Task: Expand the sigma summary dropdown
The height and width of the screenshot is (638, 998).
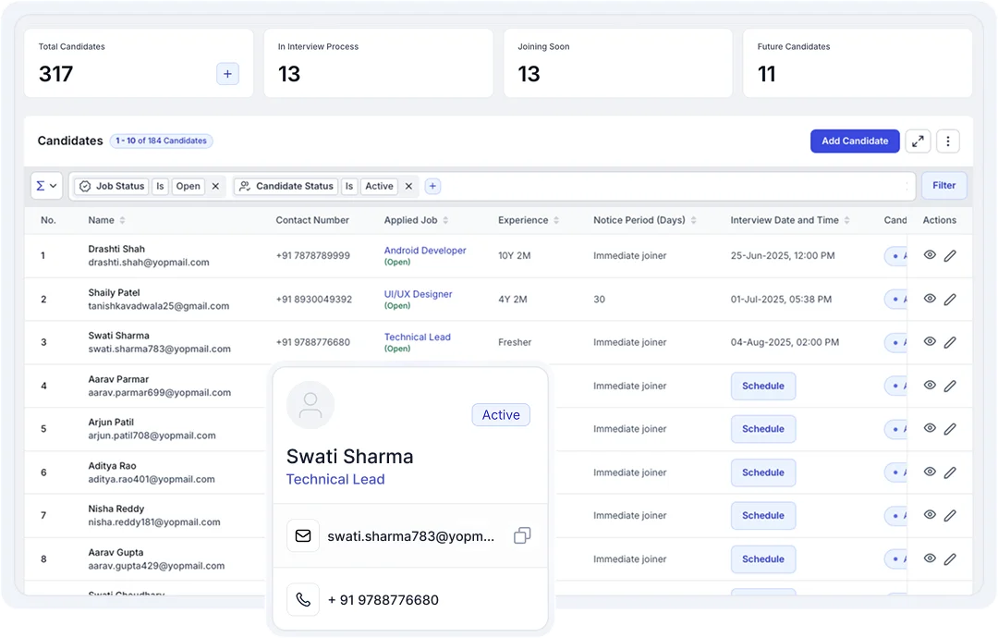Action: coord(46,186)
